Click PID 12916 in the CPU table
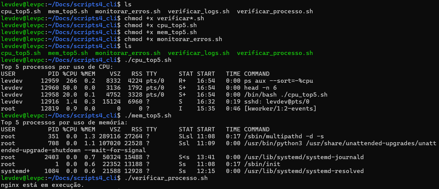439x189 pixels. pos(50,102)
